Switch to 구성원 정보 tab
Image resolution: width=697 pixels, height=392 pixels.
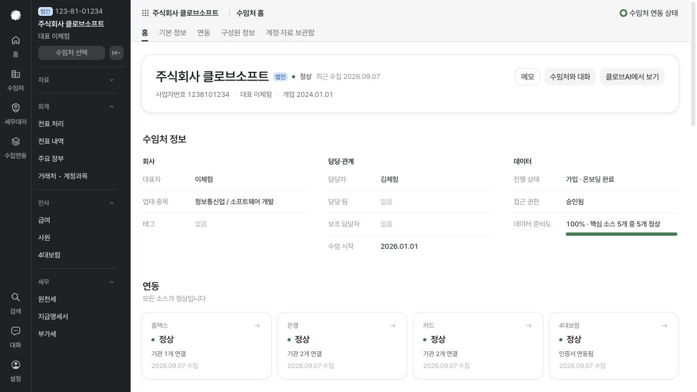(x=238, y=33)
